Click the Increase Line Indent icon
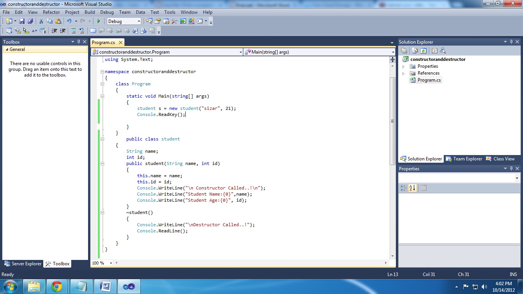This screenshot has width=523, height=294. [x=63, y=31]
